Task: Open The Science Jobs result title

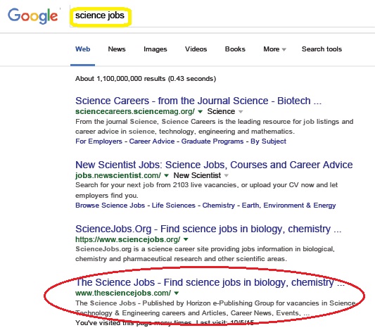Action: coord(210,282)
